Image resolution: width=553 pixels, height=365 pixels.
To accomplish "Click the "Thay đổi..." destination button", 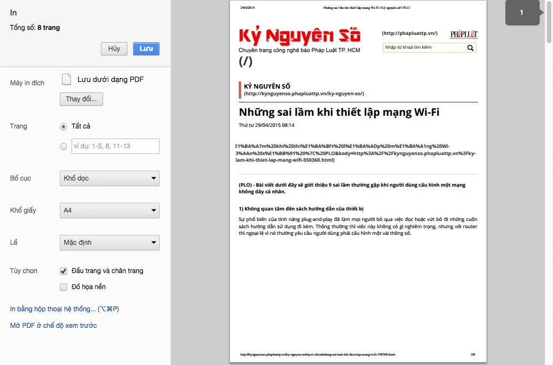I will pos(81,99).
